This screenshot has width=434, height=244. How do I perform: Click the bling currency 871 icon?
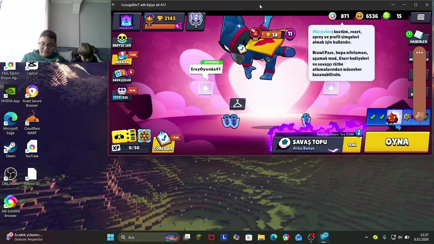click(332, 16)
